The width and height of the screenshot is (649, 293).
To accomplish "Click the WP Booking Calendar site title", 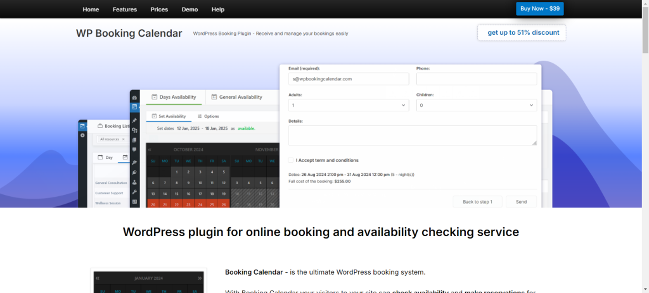I will (x=129, y=34).
